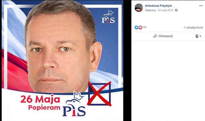Screen dimensions: 205x121
Task: Click the ballot box with red X
Action: click(99, 94)
